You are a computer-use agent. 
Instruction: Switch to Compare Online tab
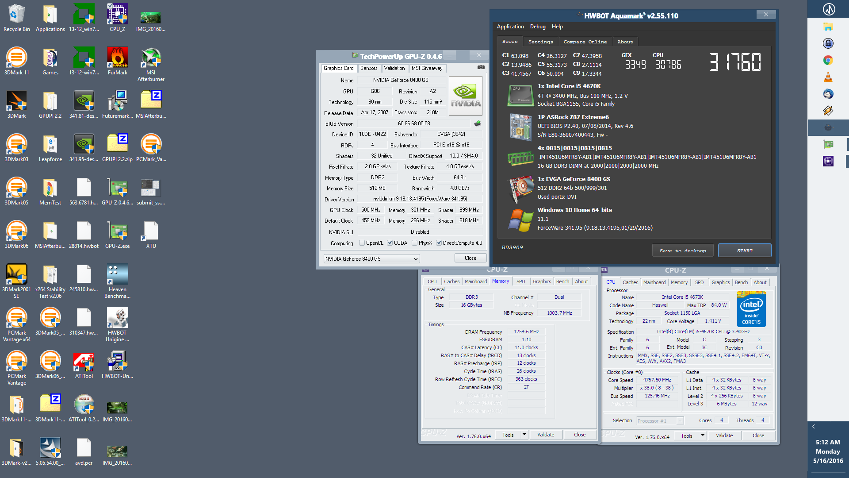(585, 42)
